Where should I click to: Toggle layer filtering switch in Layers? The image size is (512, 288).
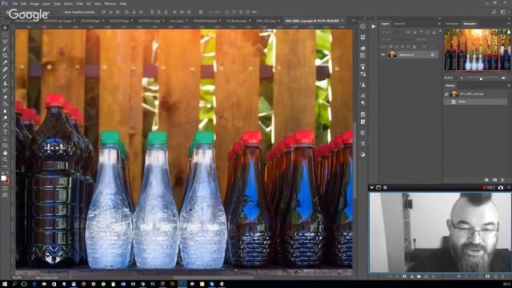point(440,32)
